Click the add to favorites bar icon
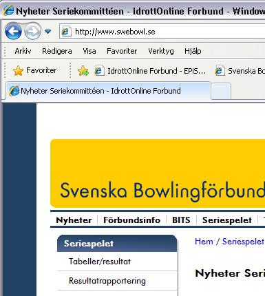 tap(83, 71)
